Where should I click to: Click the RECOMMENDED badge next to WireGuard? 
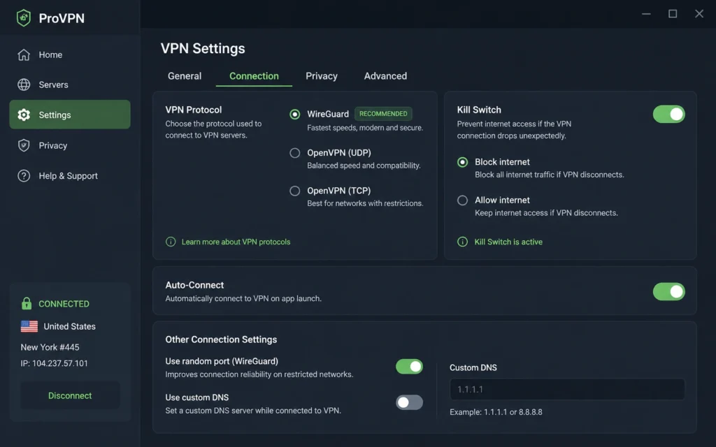click(383, 114)
